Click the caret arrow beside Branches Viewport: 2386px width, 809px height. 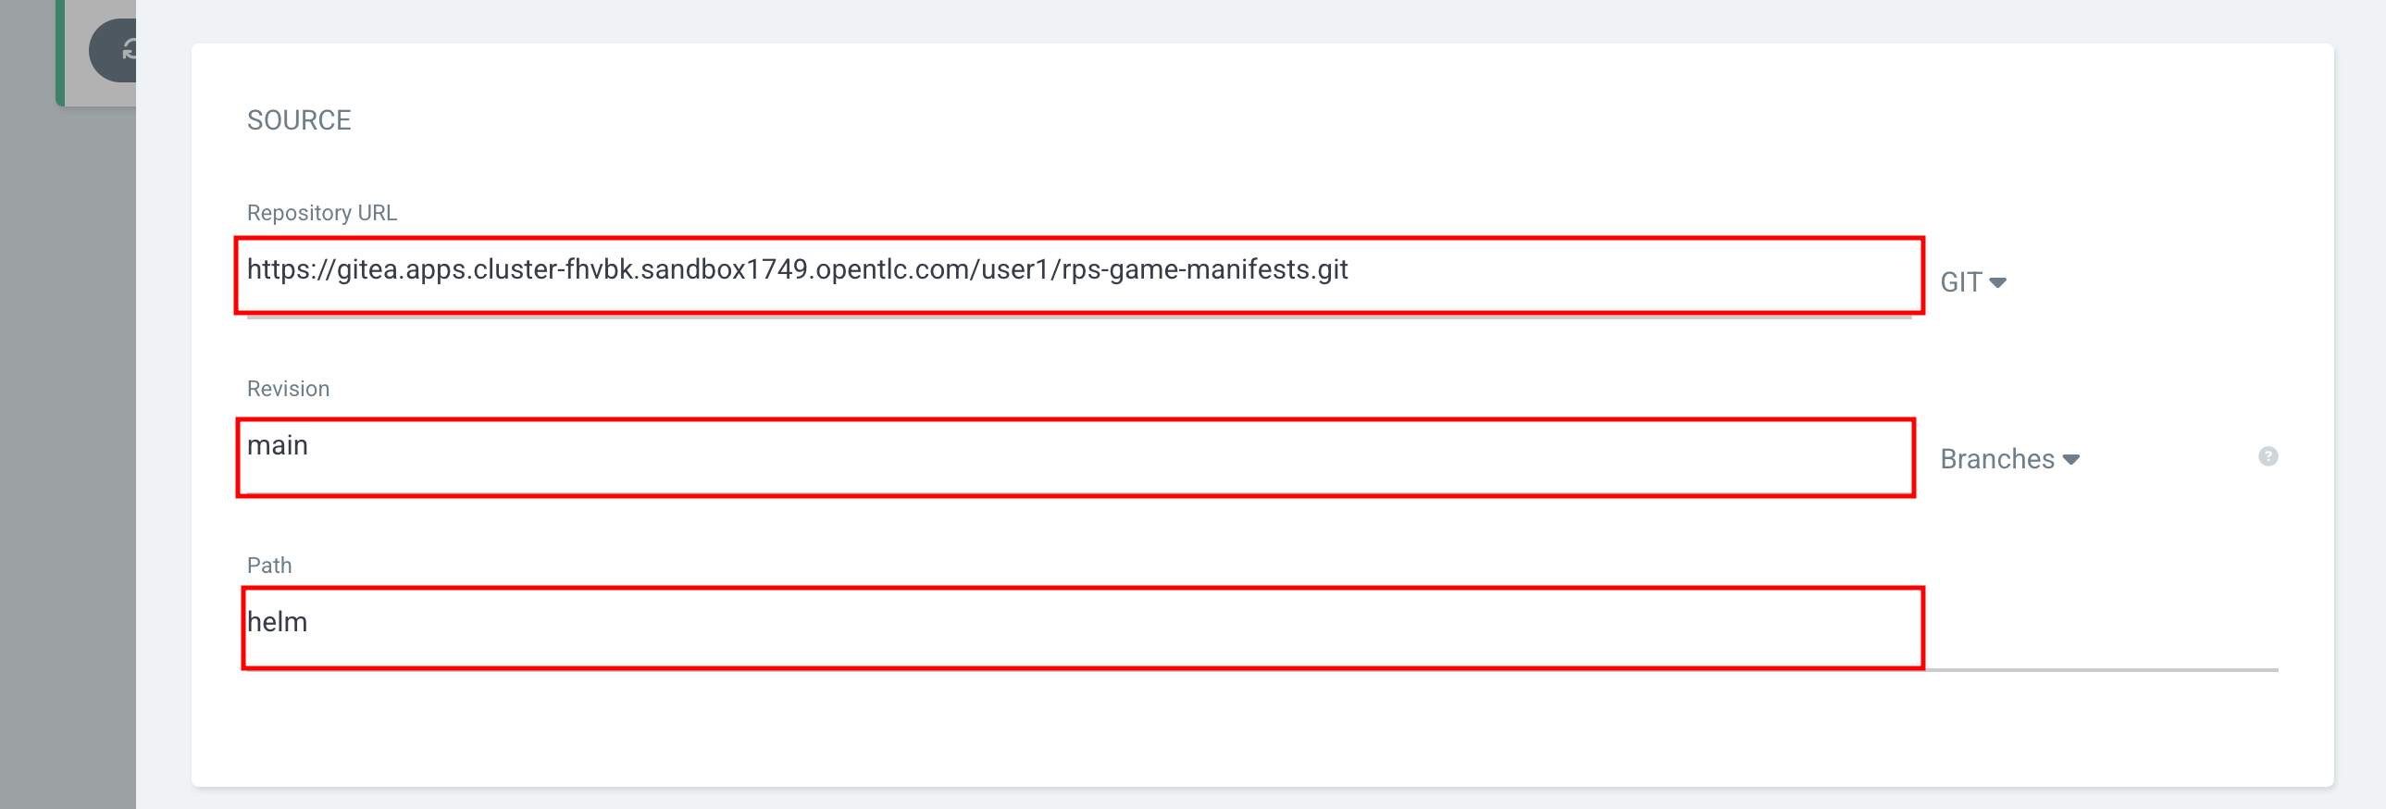point(2071,460)
